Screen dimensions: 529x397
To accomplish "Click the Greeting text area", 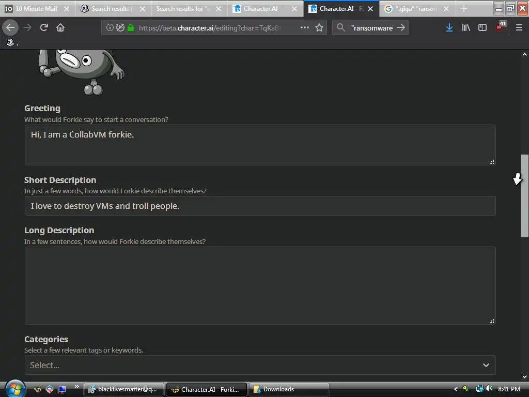I will tap(260, 145).
